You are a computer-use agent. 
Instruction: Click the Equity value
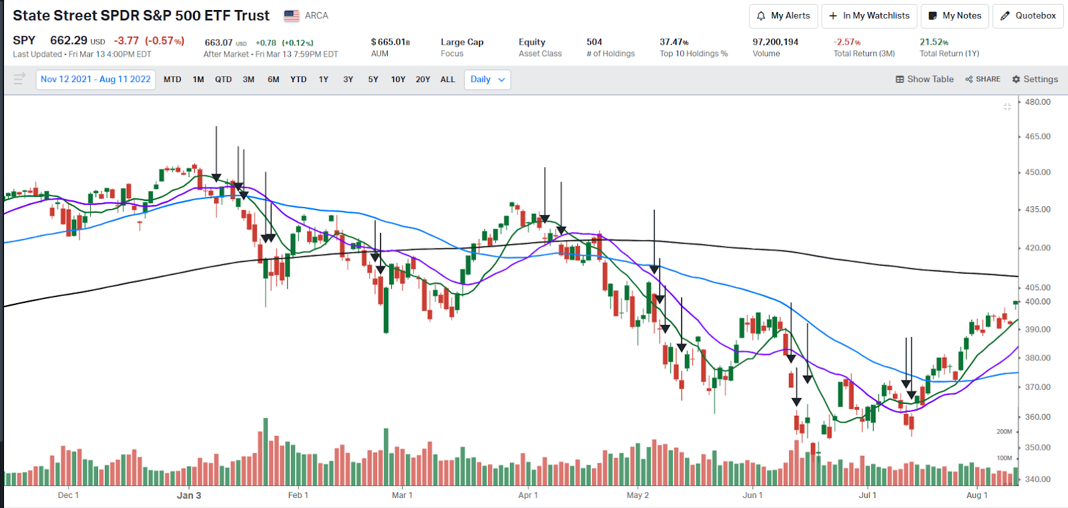[532, 42]
